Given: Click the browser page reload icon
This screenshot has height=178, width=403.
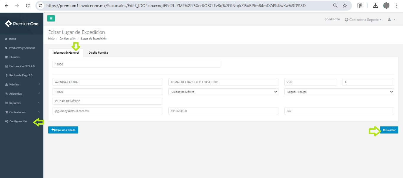Looking at the screenshot, I should coord(28,6).
